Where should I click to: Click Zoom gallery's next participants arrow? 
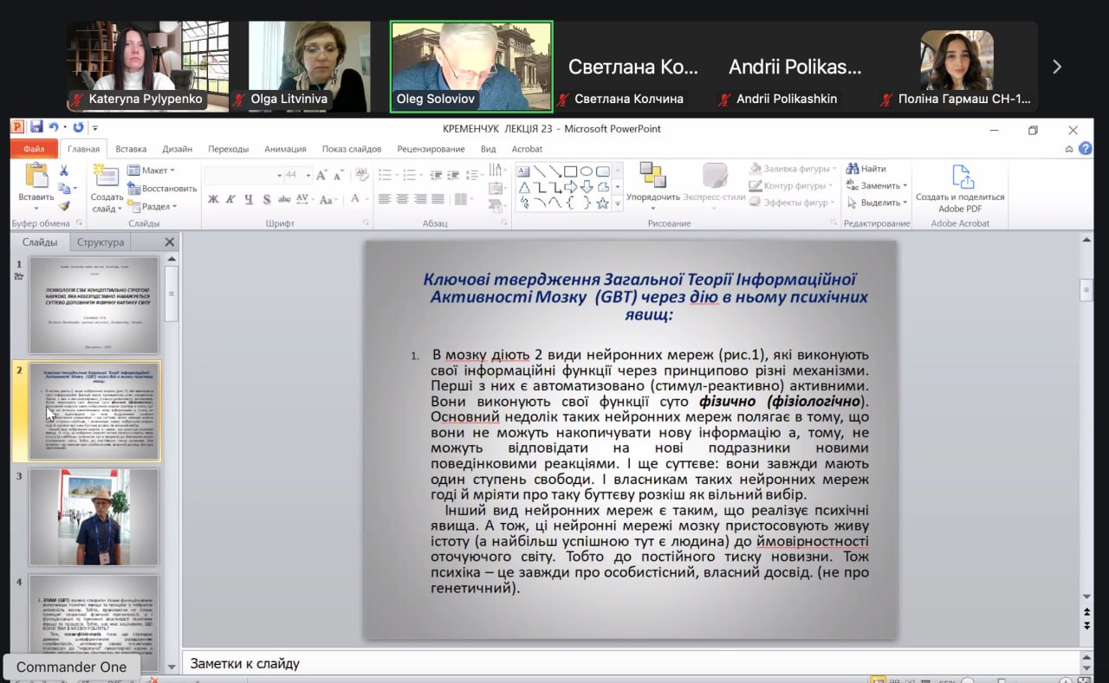click(x=1056, y=67)
